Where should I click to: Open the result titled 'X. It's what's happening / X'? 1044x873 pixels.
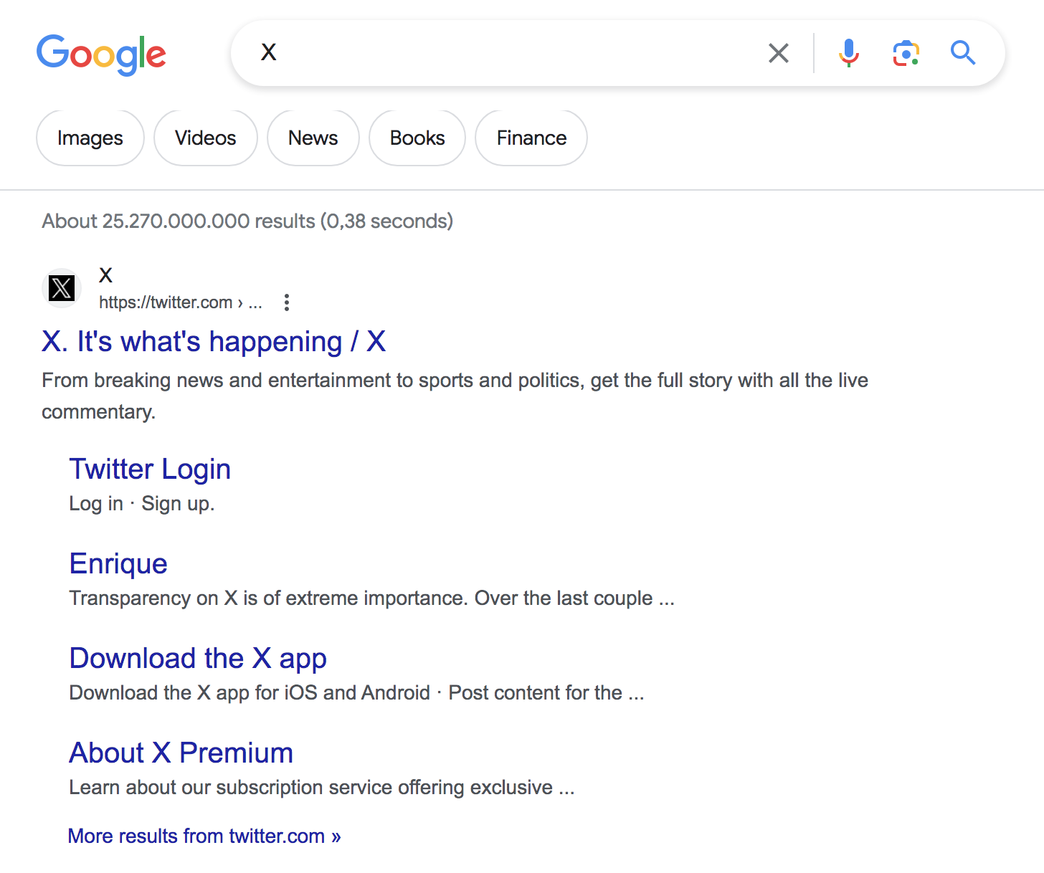coord(213,342)
